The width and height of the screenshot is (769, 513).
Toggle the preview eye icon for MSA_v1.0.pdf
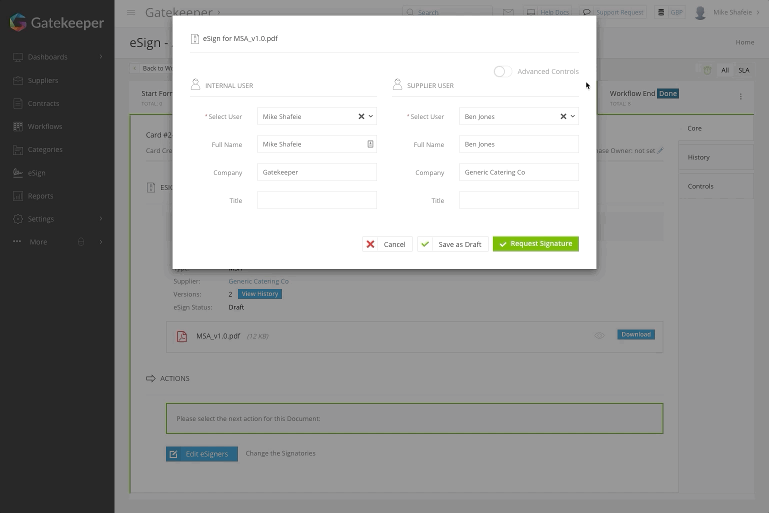[599, 335]
